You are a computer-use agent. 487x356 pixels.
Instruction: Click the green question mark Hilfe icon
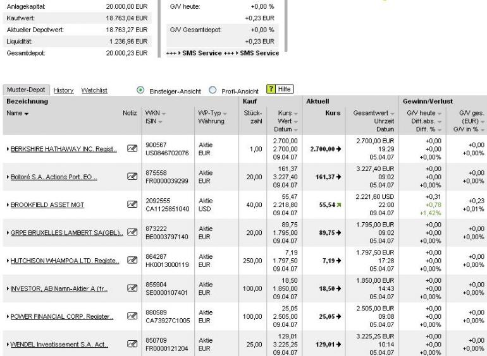pos(271,89)
